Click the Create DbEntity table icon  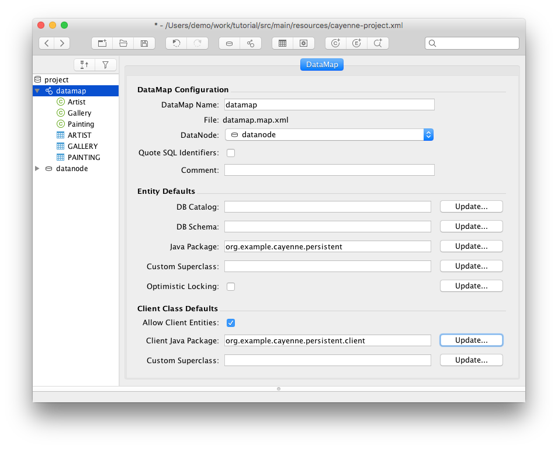[x=282, y=43]
